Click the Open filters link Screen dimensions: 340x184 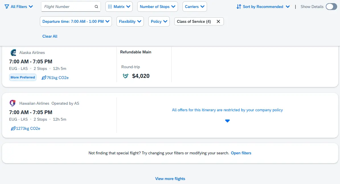(241, 153)
